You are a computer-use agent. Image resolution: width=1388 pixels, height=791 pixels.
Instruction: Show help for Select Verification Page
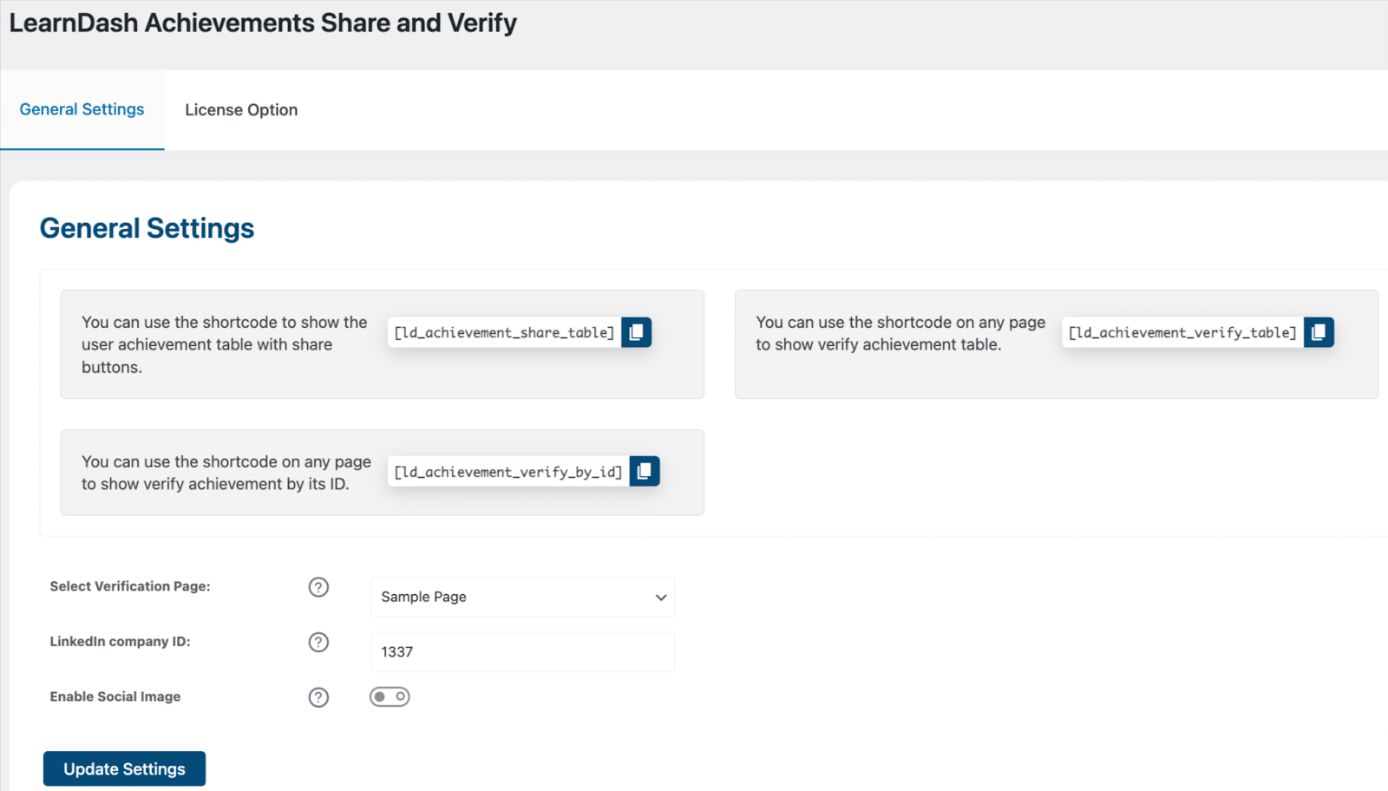pos(318,587)
